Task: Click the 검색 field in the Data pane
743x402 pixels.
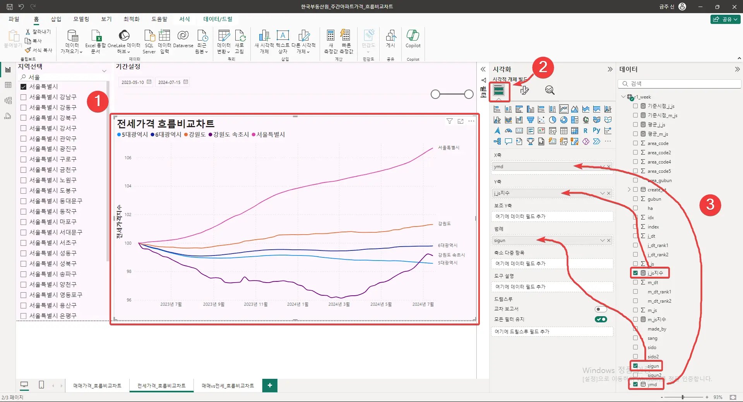Action: coord(680,83)
